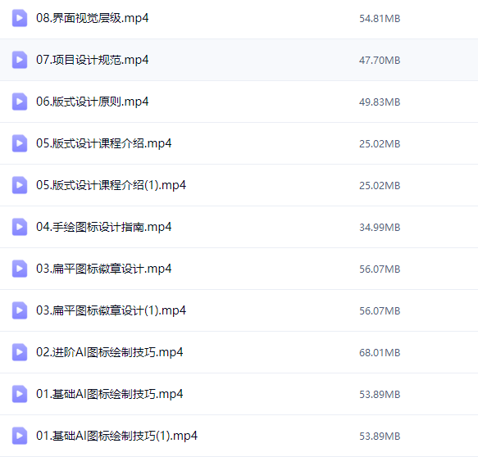Viewport: 478px width, 457px height.
Task: Click the 54.81MB size value
Action: tap(380, 19)
